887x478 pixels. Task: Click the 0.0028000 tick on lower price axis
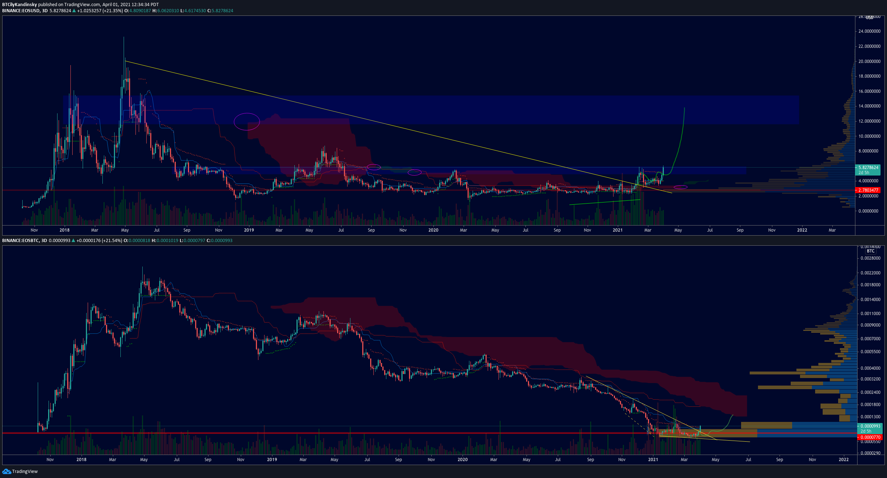(870, 258)
